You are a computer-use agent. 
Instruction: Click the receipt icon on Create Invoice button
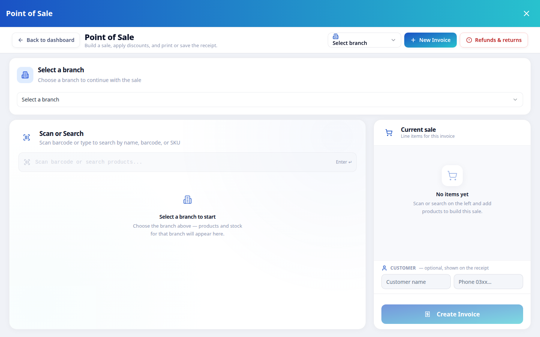coord(427,314)
